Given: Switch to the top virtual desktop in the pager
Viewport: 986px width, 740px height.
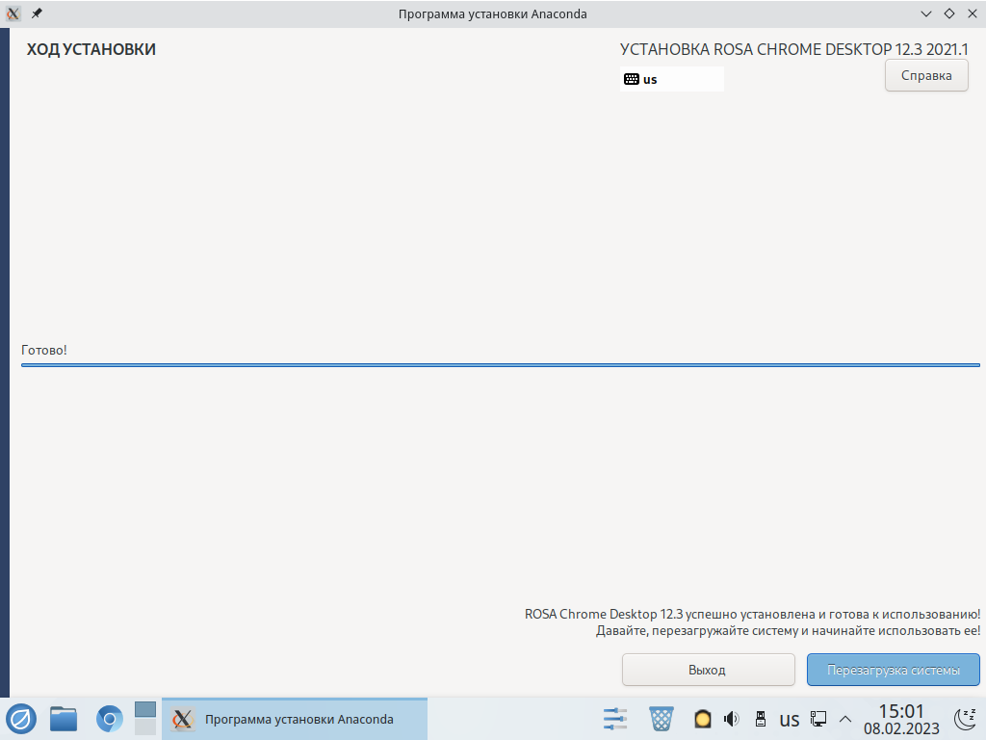Looking at the screenshot, I should tap(145, 709).
